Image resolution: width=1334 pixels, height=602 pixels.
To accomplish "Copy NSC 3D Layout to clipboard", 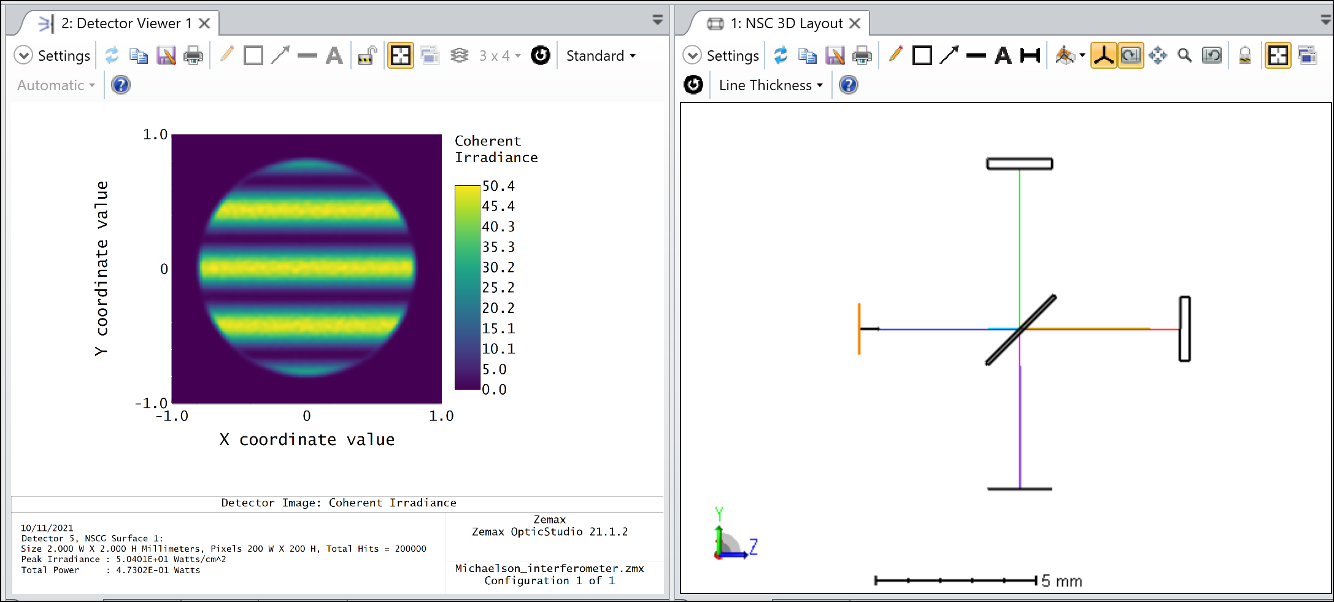I will pos(808,55).
